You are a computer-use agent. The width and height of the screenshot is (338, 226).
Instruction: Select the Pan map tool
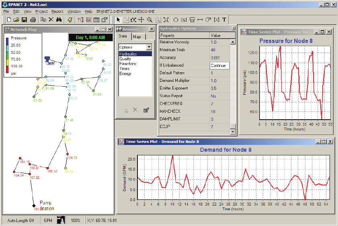coord(141,20)
